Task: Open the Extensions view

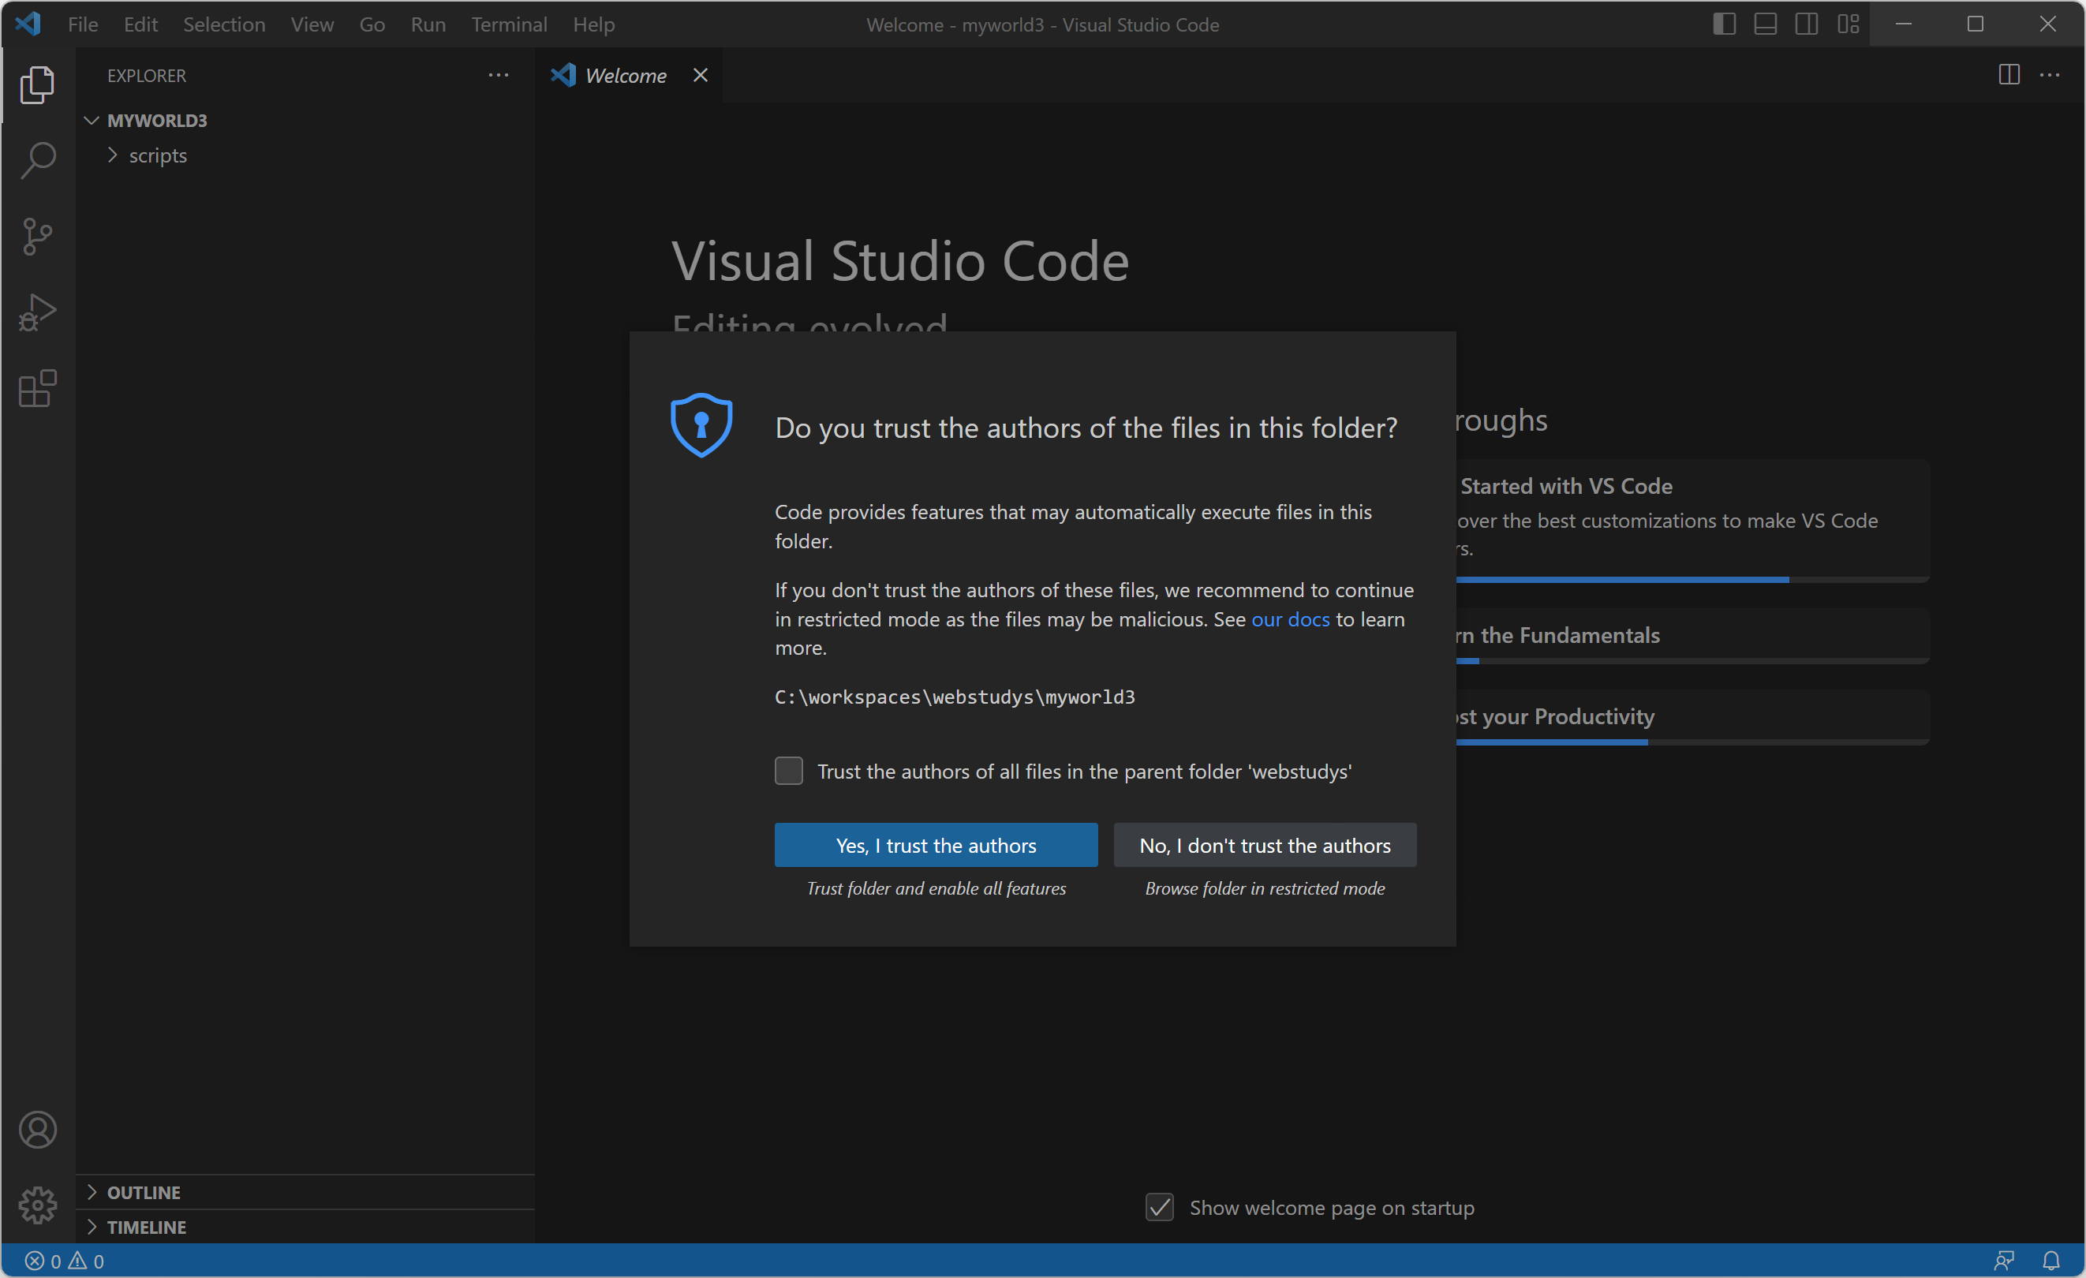Action: 37,388
